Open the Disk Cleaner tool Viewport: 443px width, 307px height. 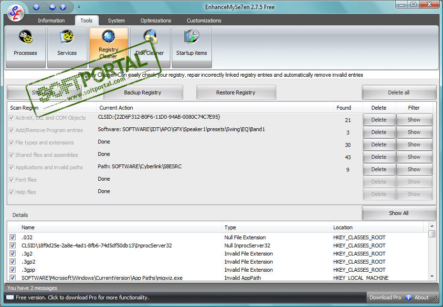tap(150, 47)
